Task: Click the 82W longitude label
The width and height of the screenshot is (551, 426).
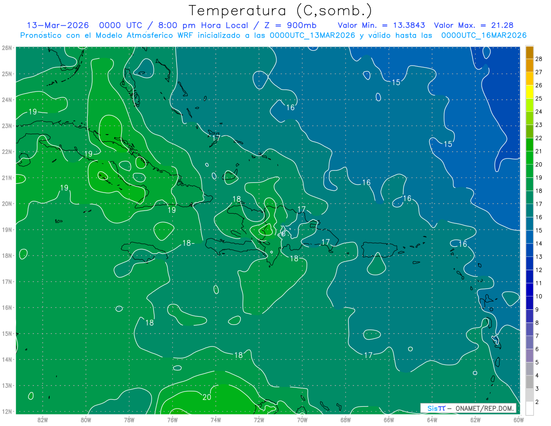Action: pos(43,419)
